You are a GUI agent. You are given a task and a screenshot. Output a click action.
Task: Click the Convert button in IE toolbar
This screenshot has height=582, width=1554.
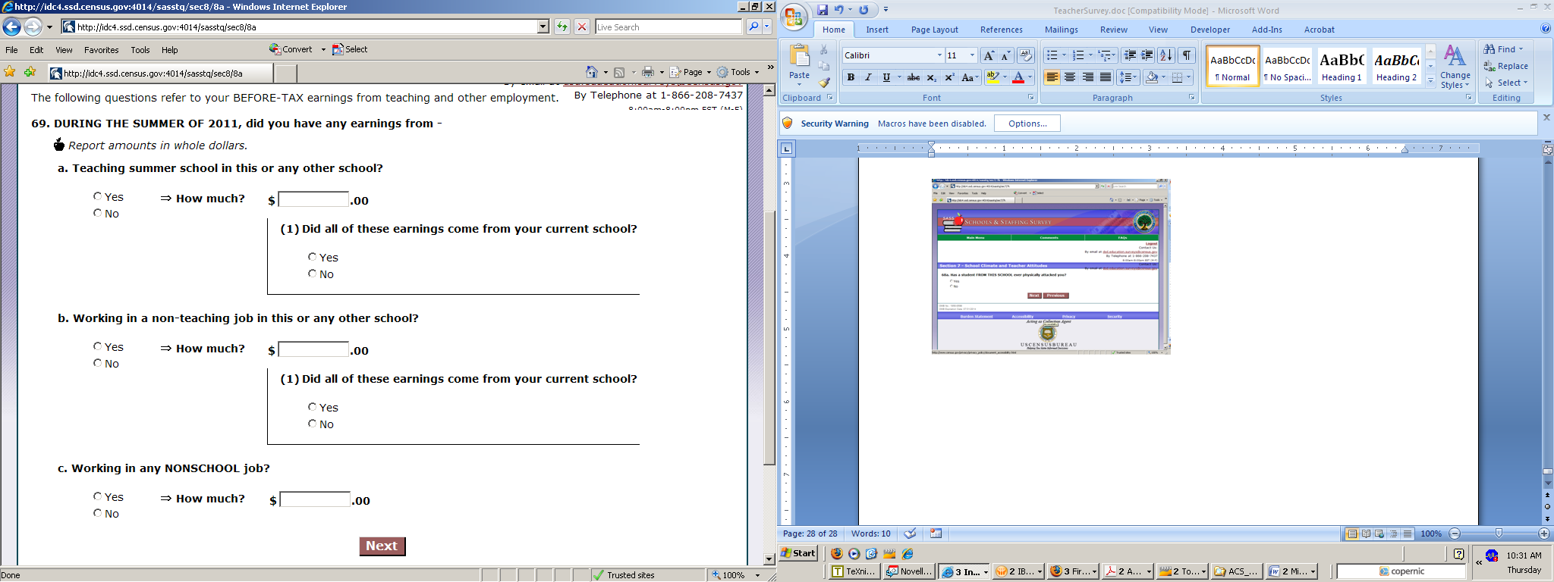click(x=291, y=49)
